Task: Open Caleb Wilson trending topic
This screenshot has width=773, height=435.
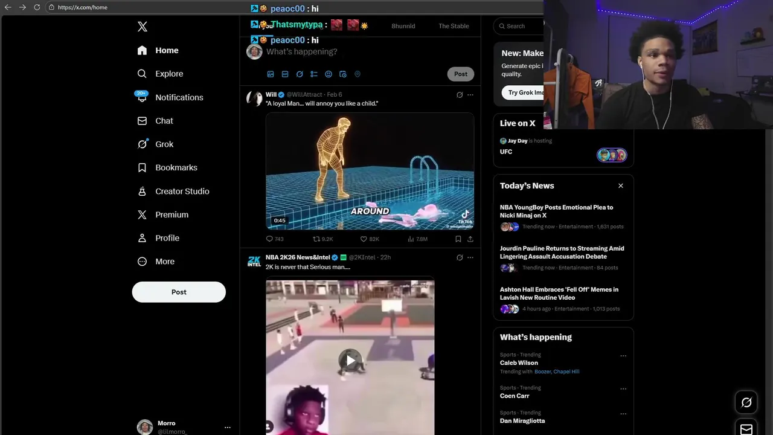Action: coord(519,363)
